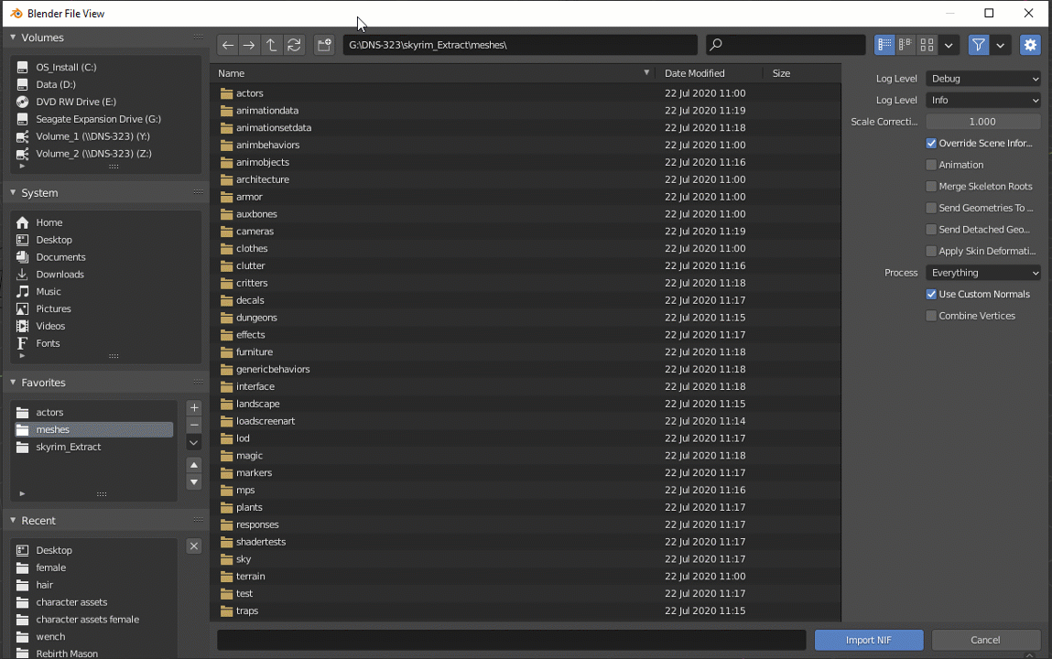Switch to horizontal list display mode

[x=906, y=45]
